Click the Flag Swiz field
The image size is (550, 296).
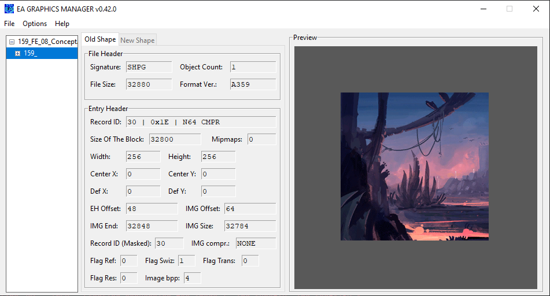point(187,261)
